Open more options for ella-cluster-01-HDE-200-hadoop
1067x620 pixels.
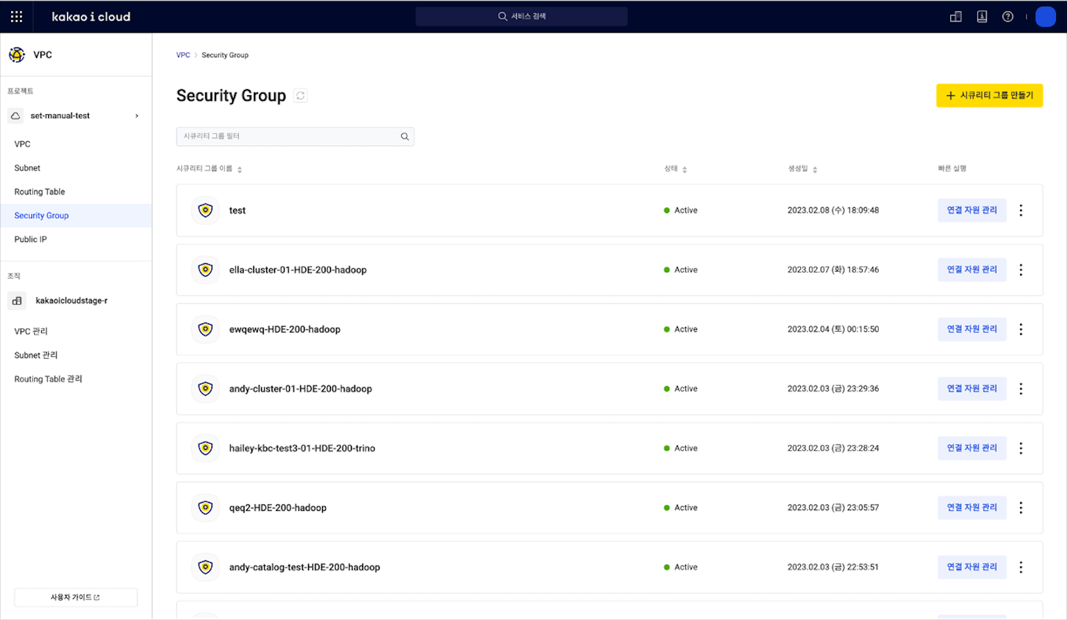coord(1021,270)
